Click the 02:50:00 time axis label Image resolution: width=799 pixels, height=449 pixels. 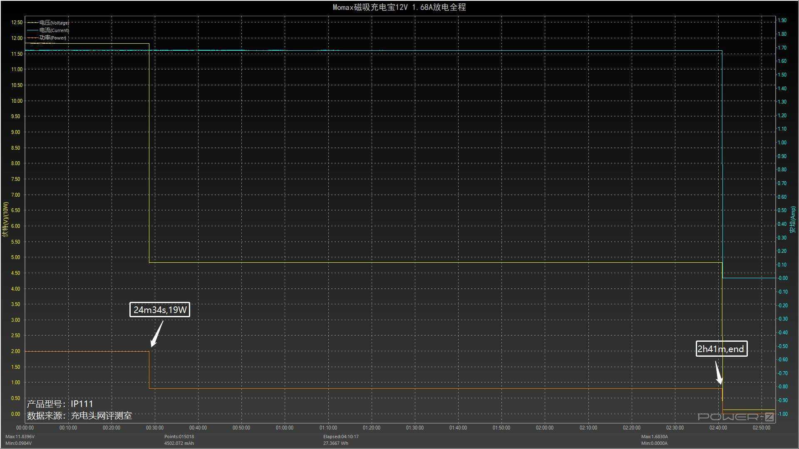762,427
